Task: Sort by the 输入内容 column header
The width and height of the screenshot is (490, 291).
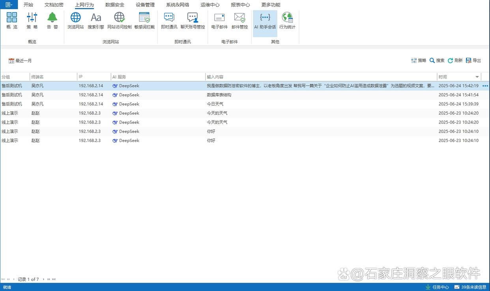Action: point(321,77)
